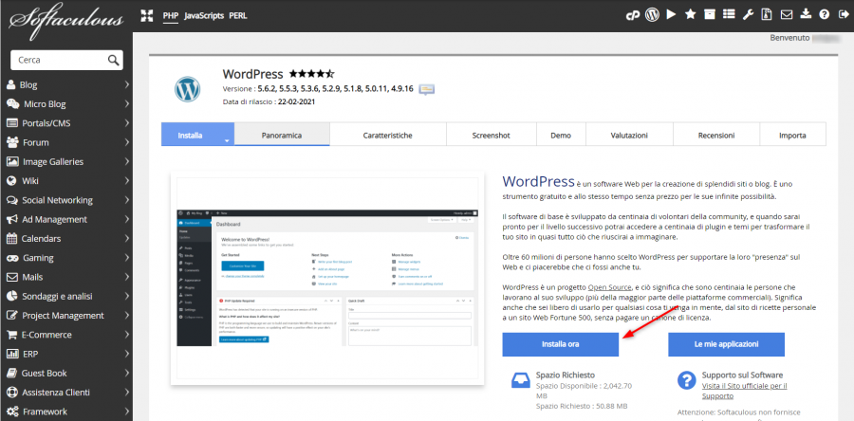This screenshot has height=421, width=854.
Task: Click the search magnifier icon
Action: click(x=113, y=61)
